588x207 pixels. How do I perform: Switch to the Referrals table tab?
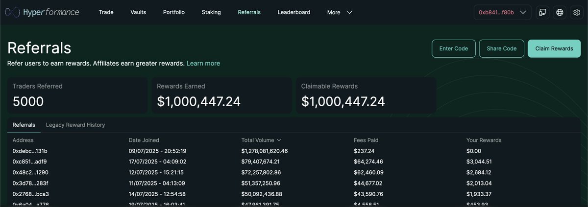pos(24,125)
